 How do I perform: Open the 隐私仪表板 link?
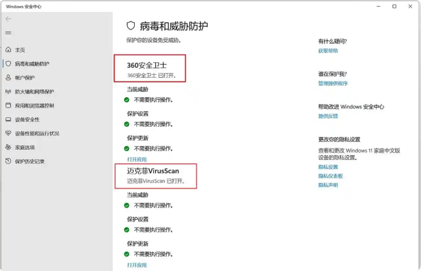(x=330, y=176)
